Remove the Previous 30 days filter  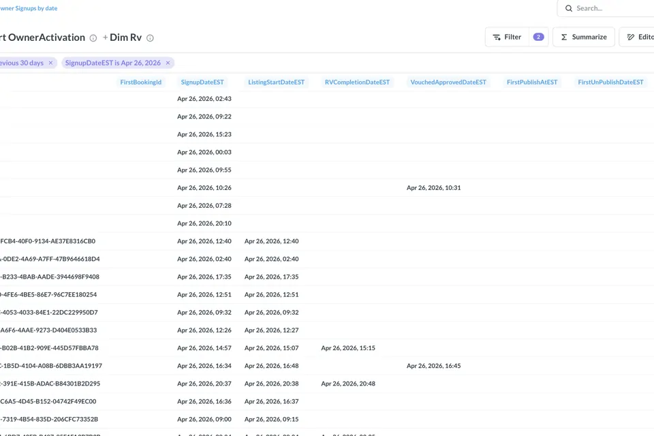pyautogui.click(x=51, y=63)
